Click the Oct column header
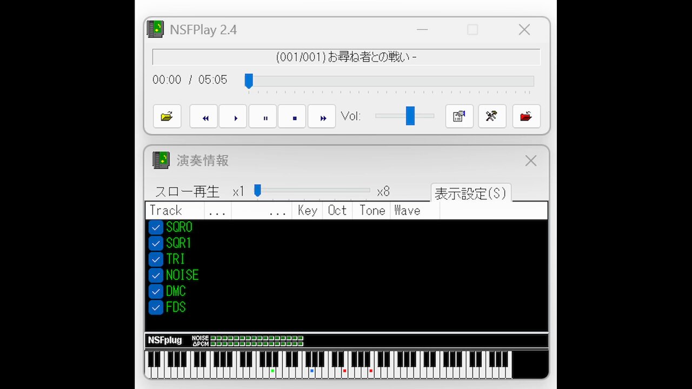The width and height of the screenshot is (692, 389). coord(337,211)
